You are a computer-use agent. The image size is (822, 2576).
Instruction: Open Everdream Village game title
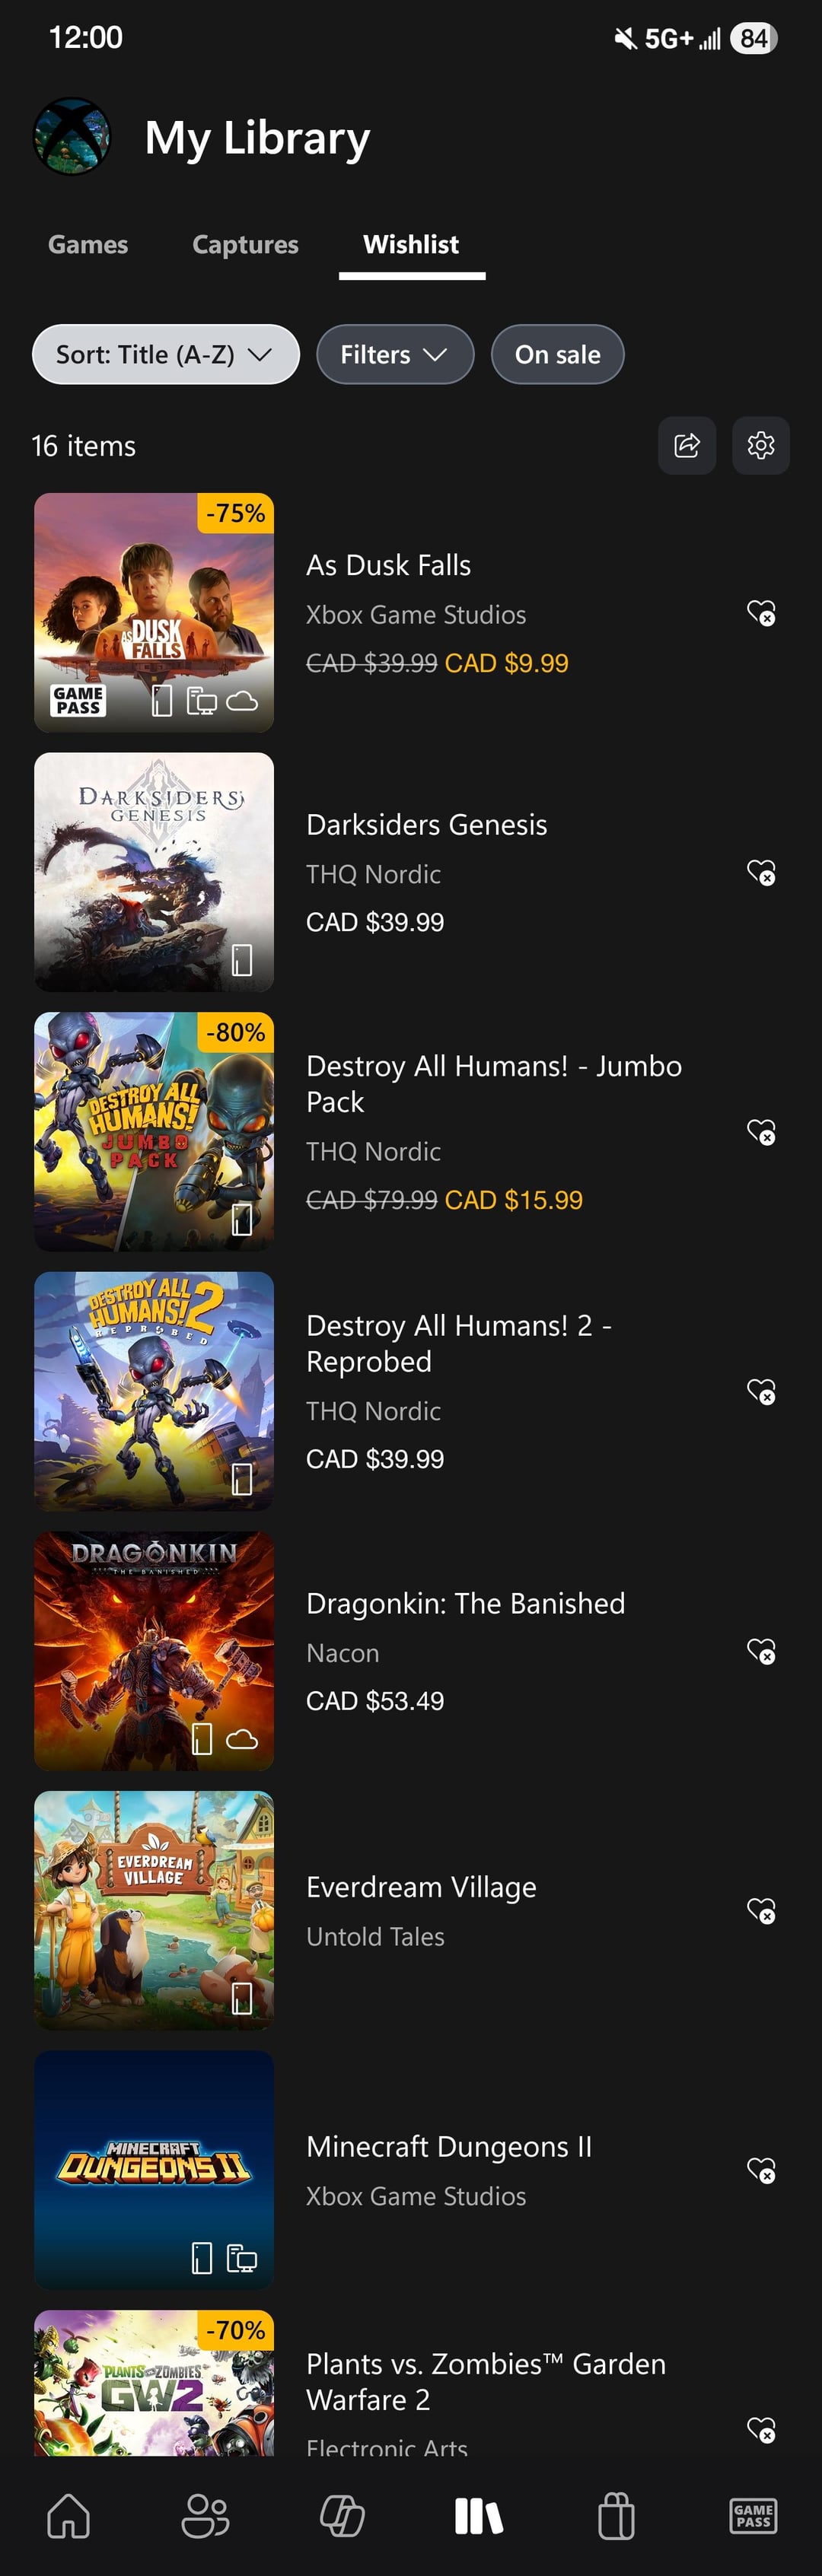point(421,1887)
